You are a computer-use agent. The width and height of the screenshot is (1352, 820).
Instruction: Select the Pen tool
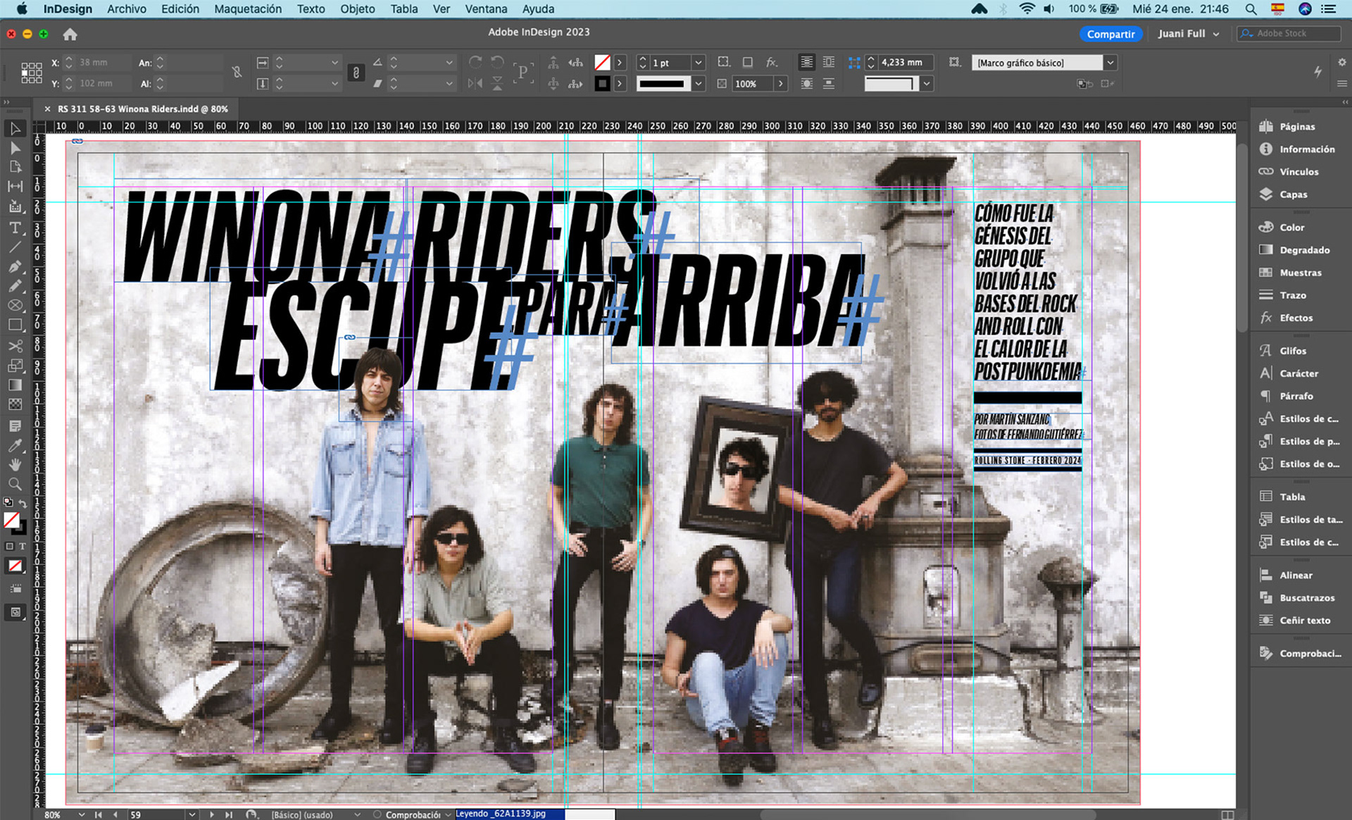[x=15, y=267]
